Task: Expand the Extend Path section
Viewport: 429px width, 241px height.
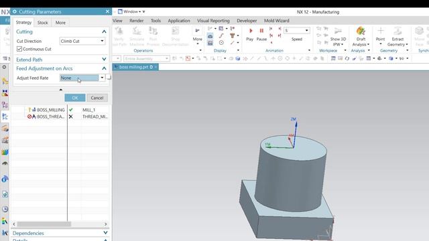Action: pos(104,60)
